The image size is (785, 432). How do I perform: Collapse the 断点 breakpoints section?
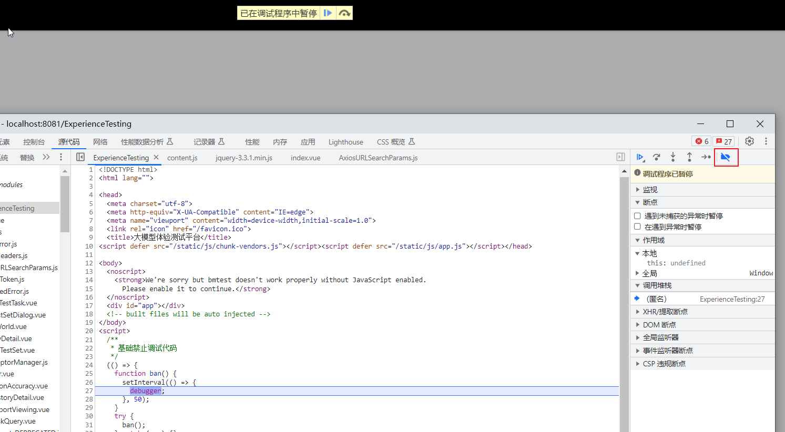[702, 202]
